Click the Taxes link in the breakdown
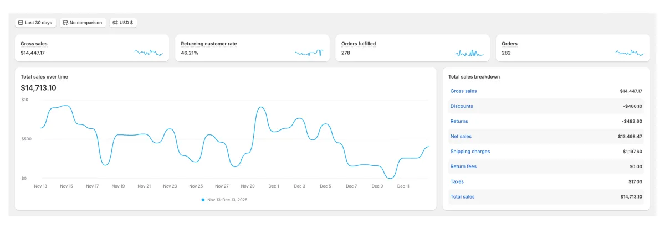This screenshot has height=229, width=665. [x=457, y=181]
